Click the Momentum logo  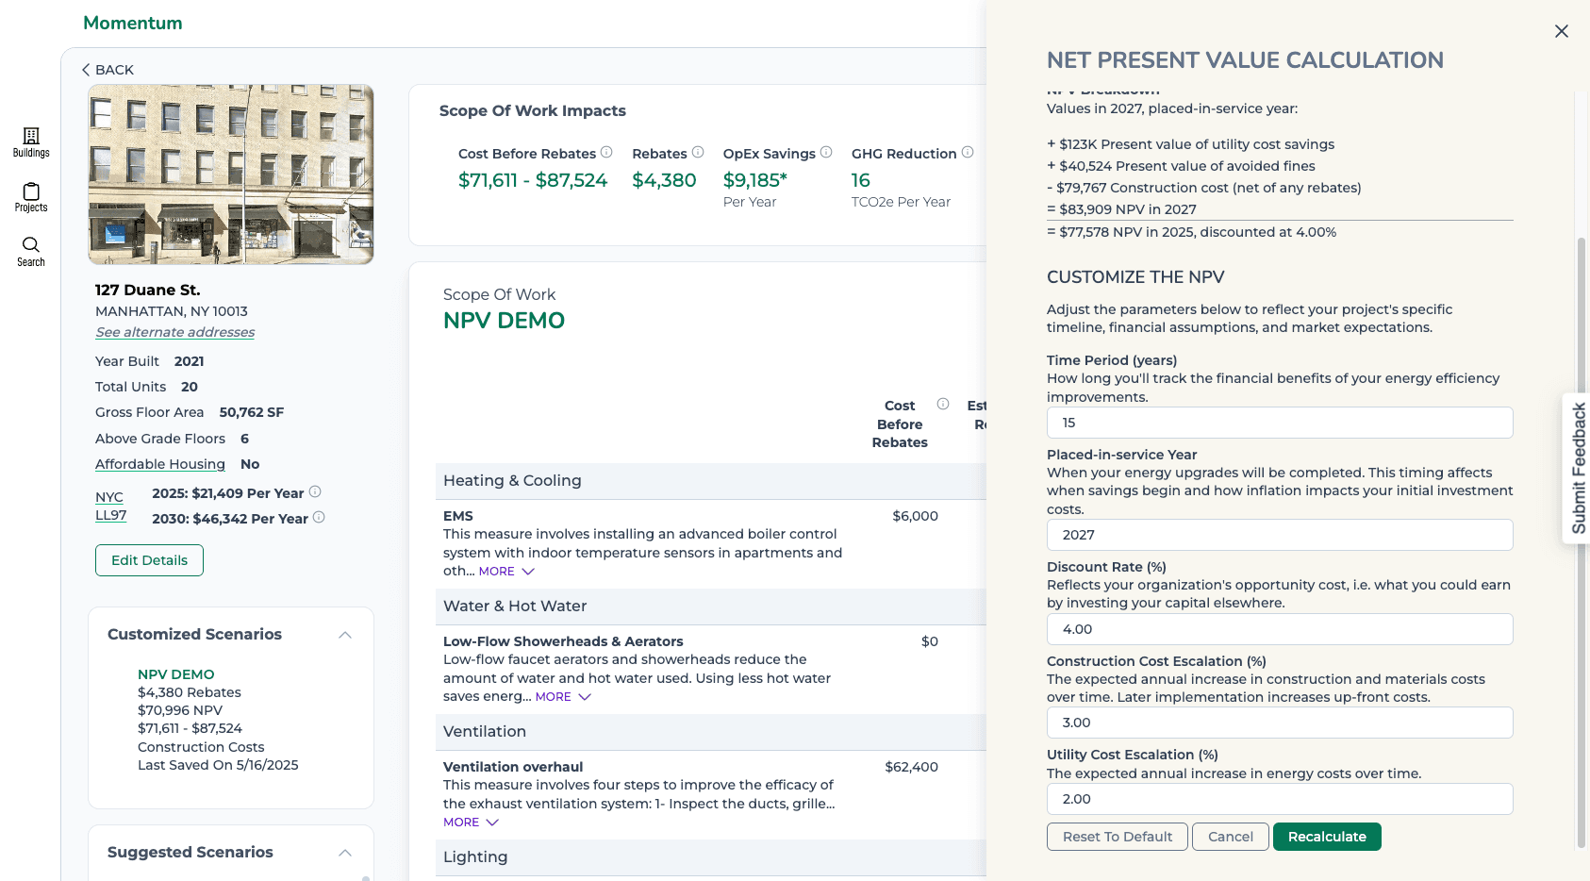coord(133,23)
